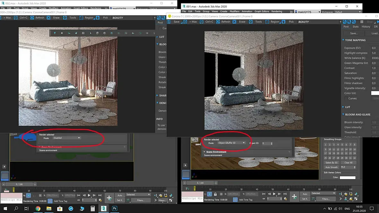Activate Region tool in left 002.max frame buffer
This screenshot has width=379, height=213.
81,18
